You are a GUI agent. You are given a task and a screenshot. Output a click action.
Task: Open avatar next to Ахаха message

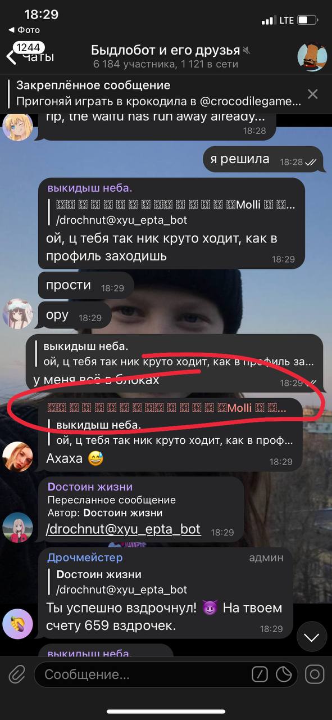17,456
